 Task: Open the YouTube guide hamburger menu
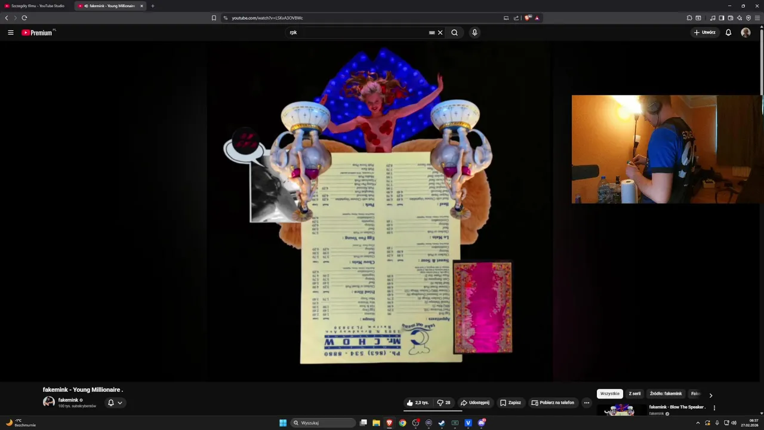click(x=11, y=33)
